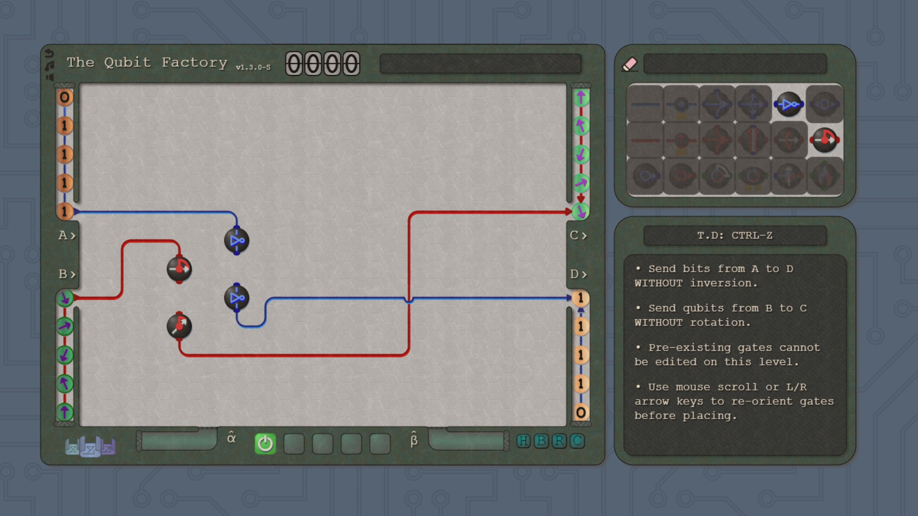The height and width of the screenshot is (516, 918).
Task: Click the first empty slot after power button
Action: pos(294,444)
